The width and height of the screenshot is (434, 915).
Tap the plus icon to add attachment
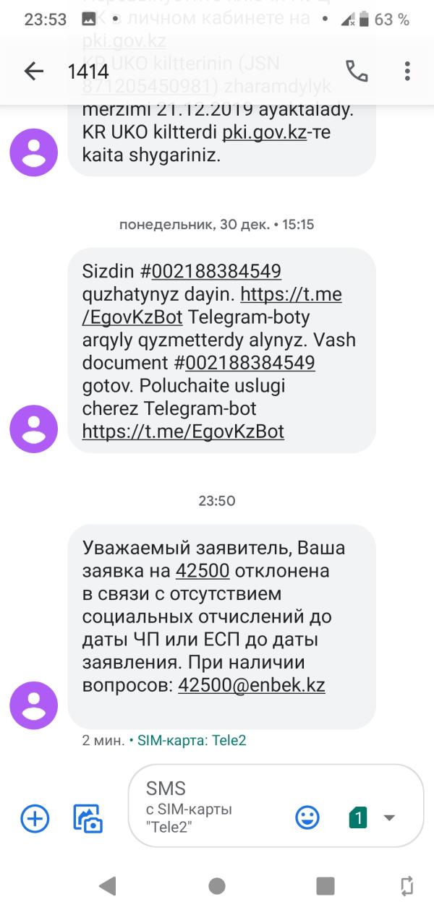click(35, 818)
